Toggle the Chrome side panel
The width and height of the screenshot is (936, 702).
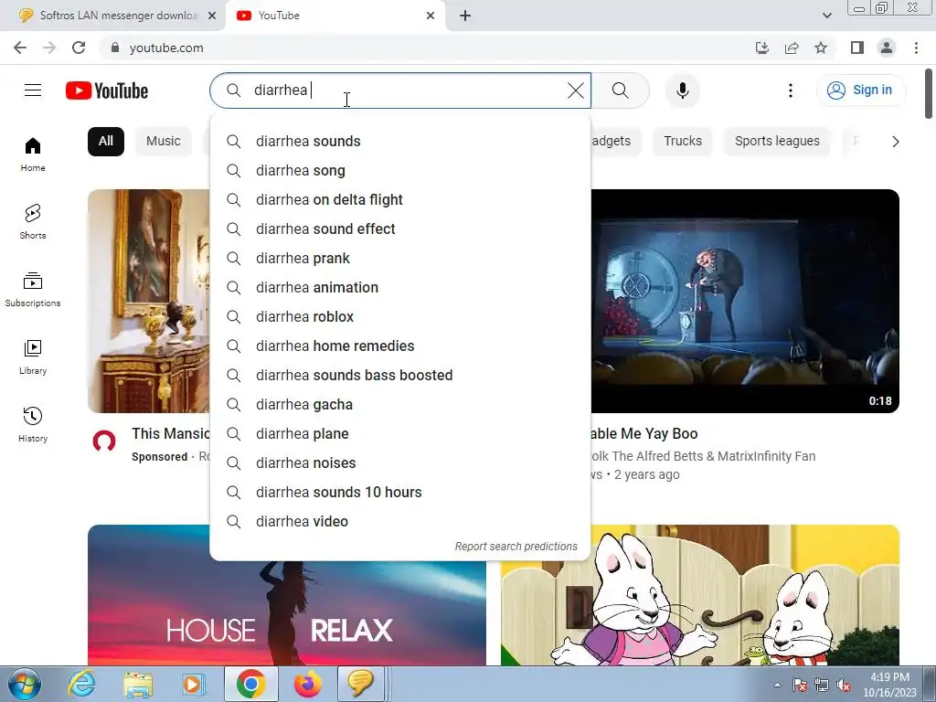[857, 48]
